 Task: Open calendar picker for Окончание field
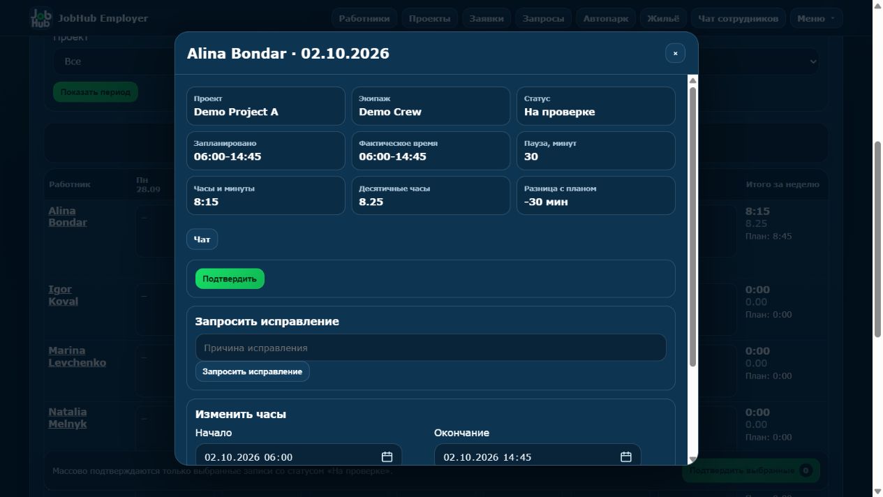click(625, 457)
